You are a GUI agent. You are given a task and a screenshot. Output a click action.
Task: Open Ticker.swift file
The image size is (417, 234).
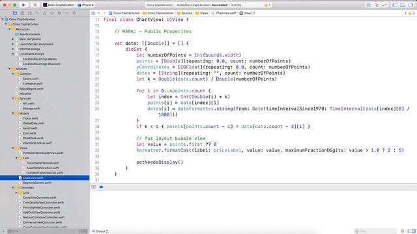pos(31,118)
